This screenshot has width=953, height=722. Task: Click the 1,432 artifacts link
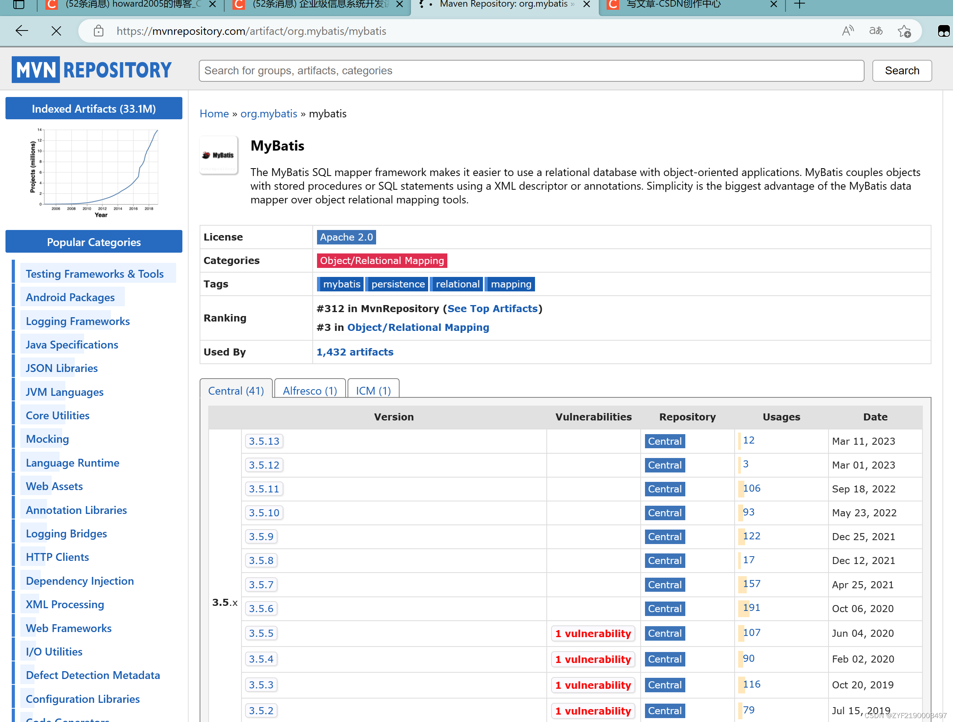pyautogui.click(x=355, y=352)
